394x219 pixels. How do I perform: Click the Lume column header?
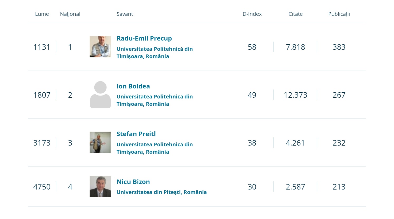tap(42, 14)
